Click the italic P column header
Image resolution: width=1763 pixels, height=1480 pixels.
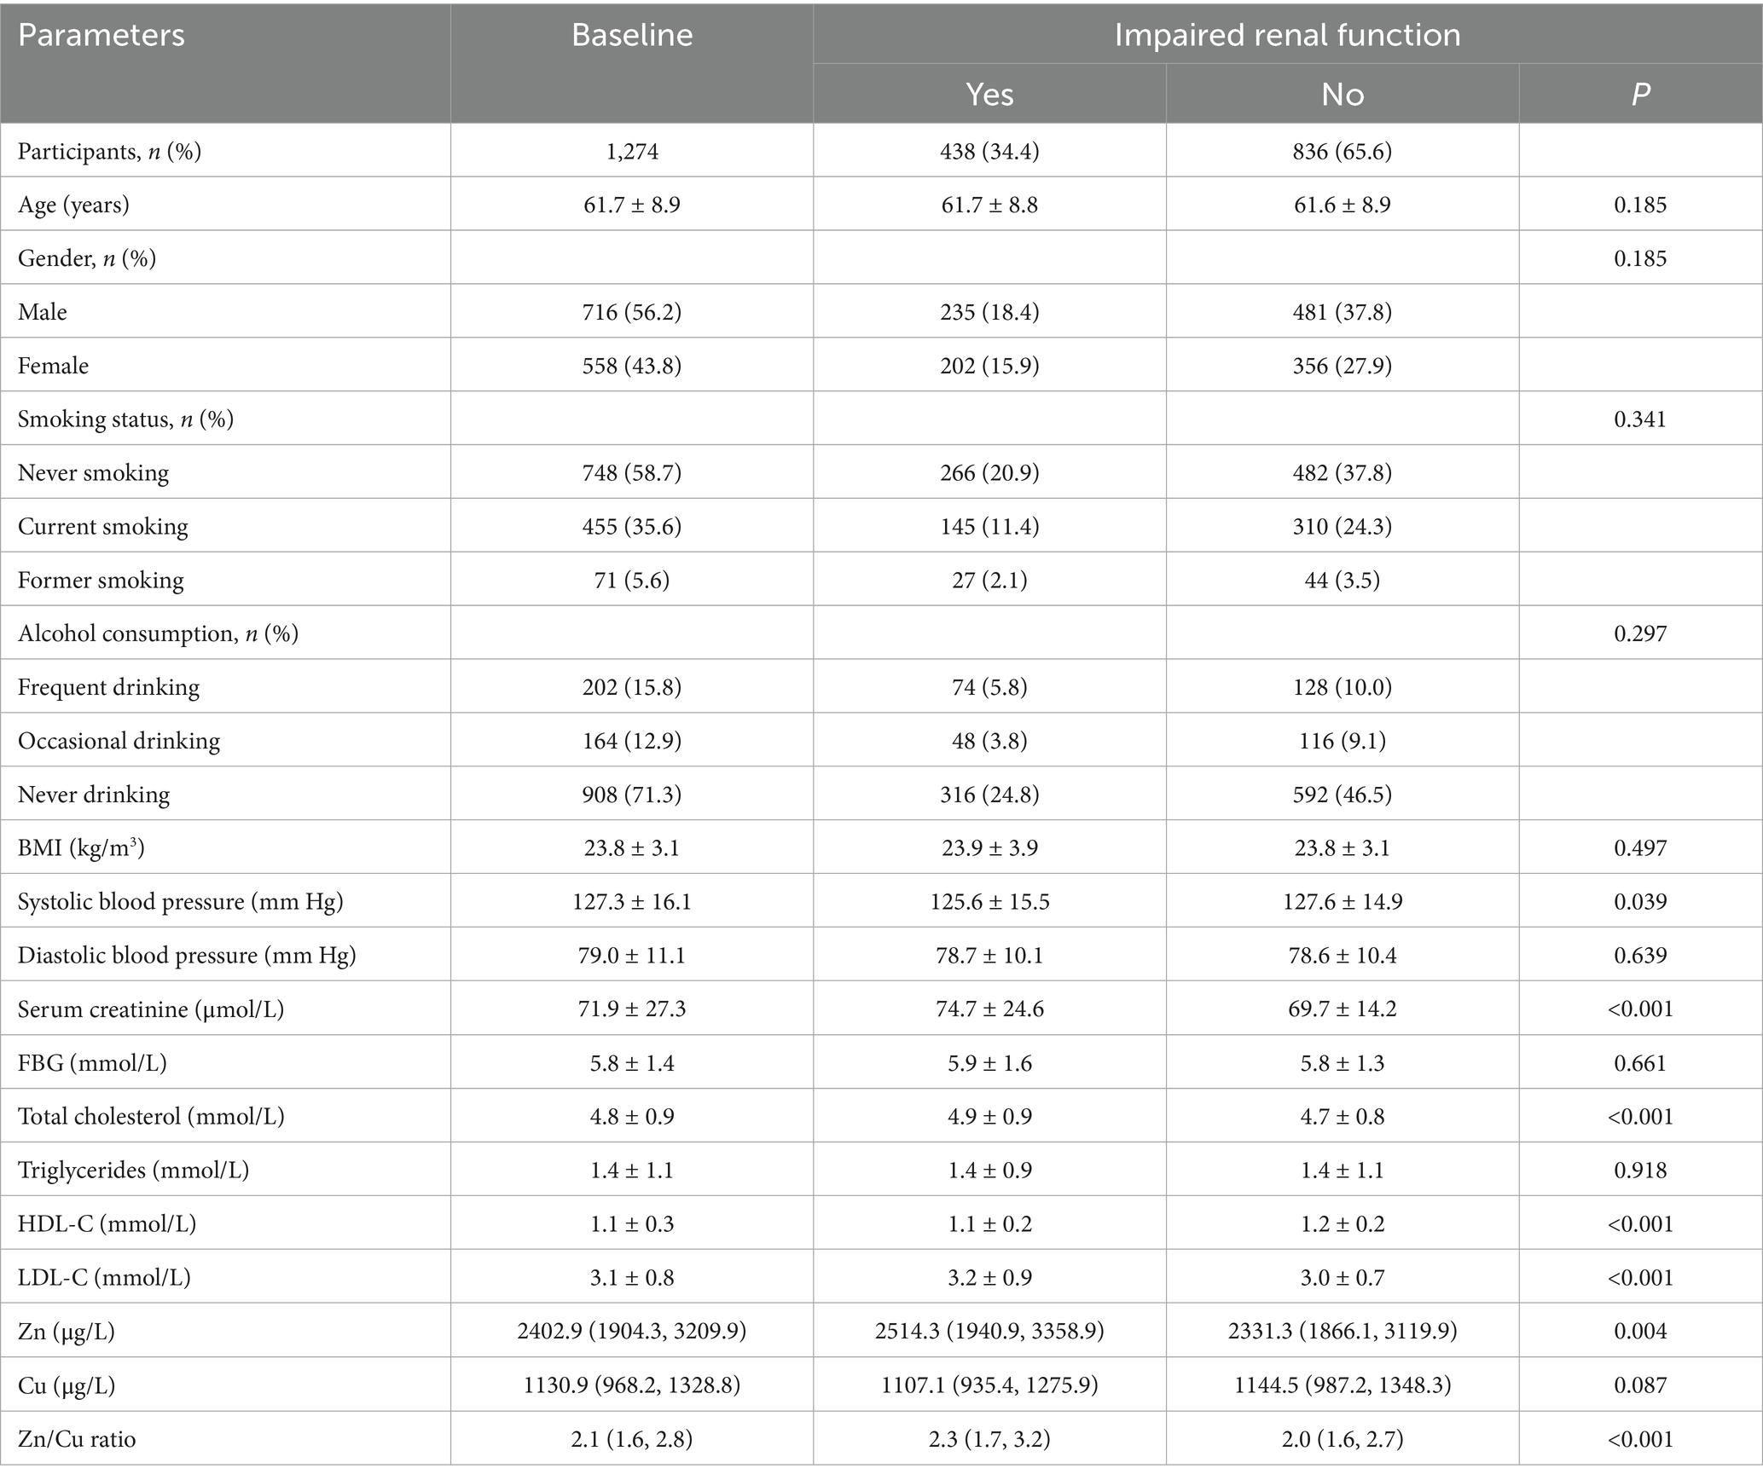[x=1639, y=94]
